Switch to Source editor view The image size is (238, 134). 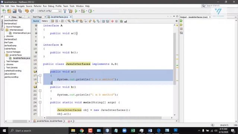[36, 21]
